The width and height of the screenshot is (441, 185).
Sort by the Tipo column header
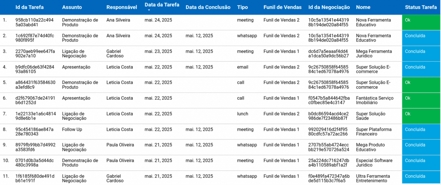coord(242,7)
